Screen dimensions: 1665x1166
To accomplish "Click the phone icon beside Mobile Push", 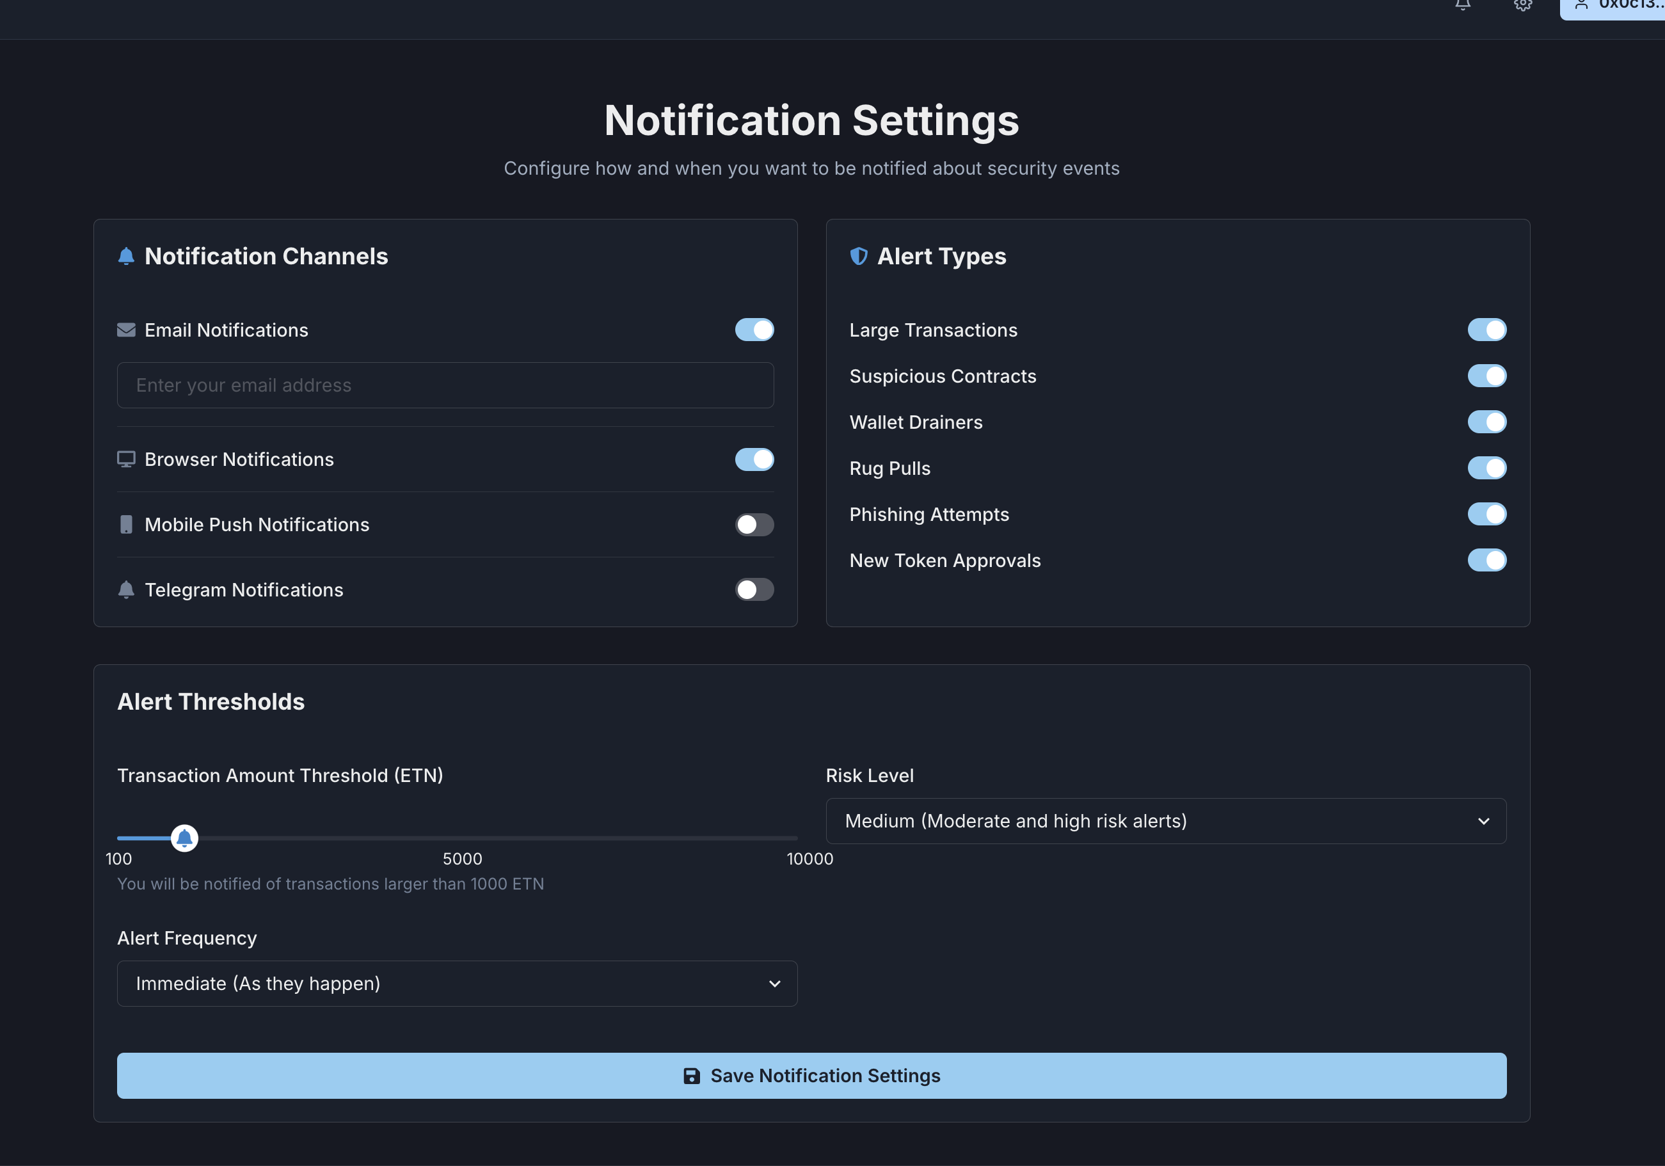I will [x=126, y=524].
